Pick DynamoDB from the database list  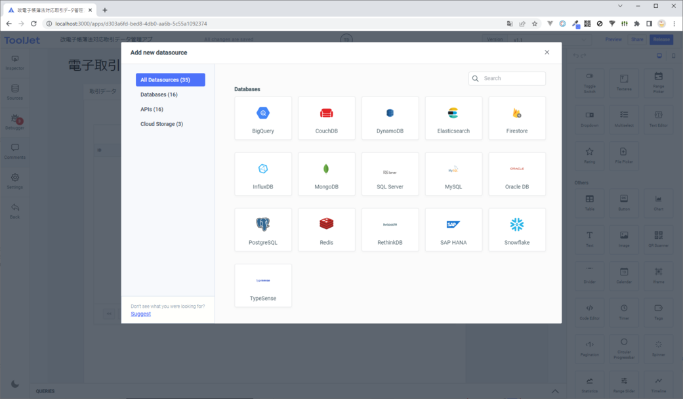[x=390, y=118]
